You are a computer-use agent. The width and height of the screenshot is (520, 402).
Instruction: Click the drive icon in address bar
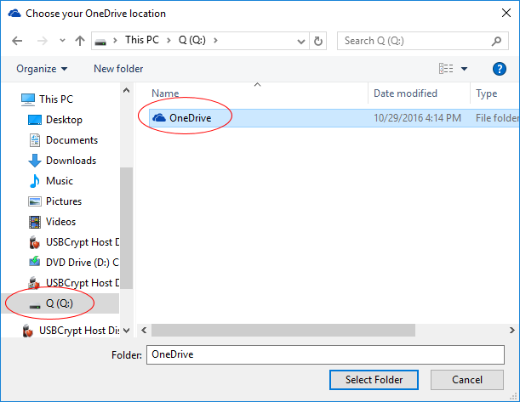(x=100, y=42)
